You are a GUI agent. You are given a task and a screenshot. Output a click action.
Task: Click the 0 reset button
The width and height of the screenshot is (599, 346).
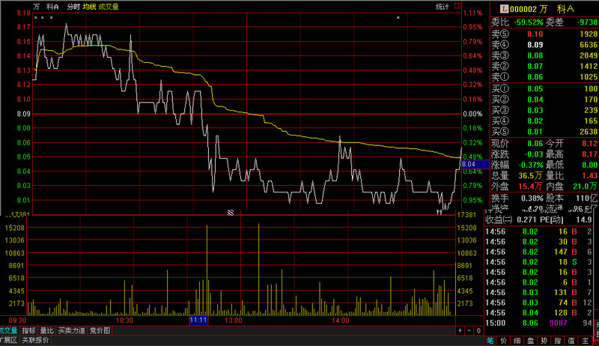pos(479,330)
